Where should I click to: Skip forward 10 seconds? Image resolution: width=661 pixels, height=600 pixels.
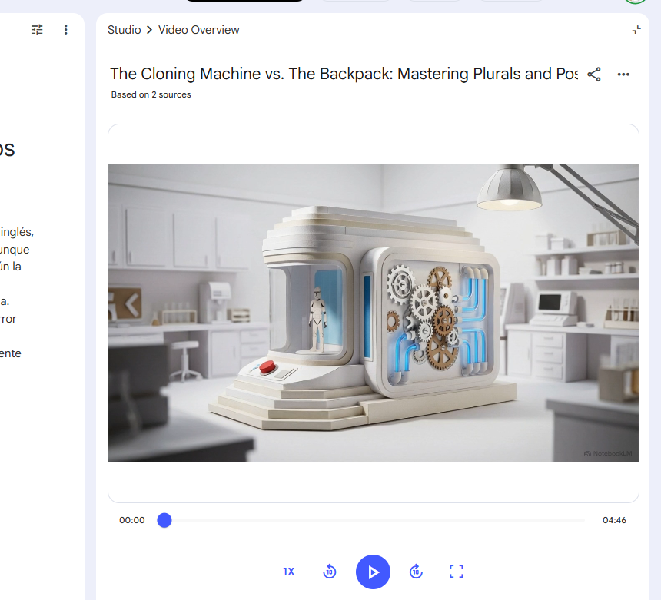click(416, 572)
